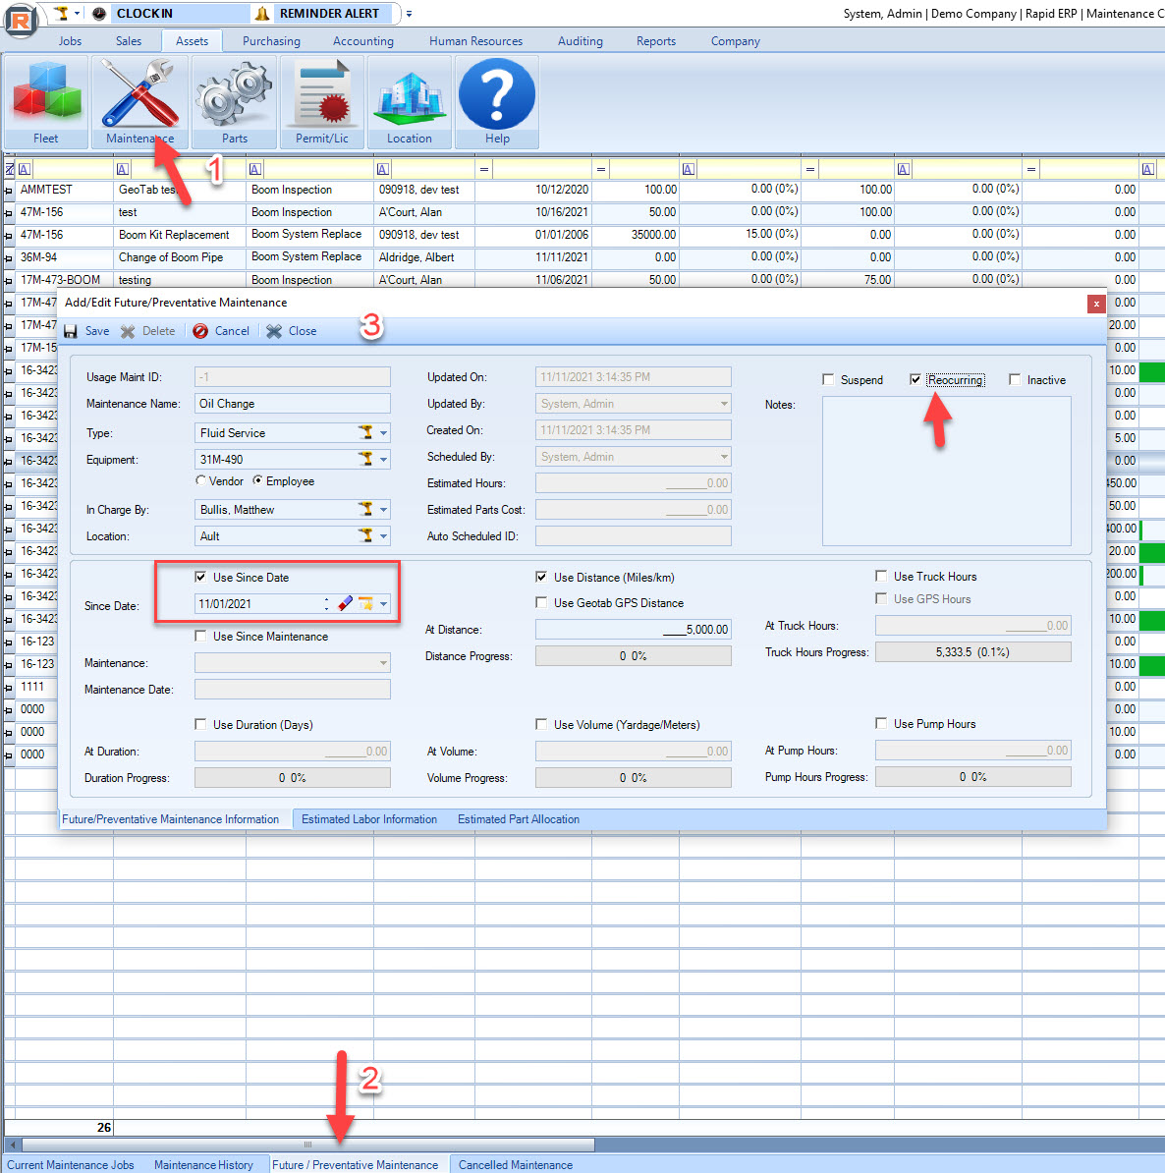This screenshot has height=1173, width=1165.
Task: Open the Human Resources menu tab
Action: point(475,41)
